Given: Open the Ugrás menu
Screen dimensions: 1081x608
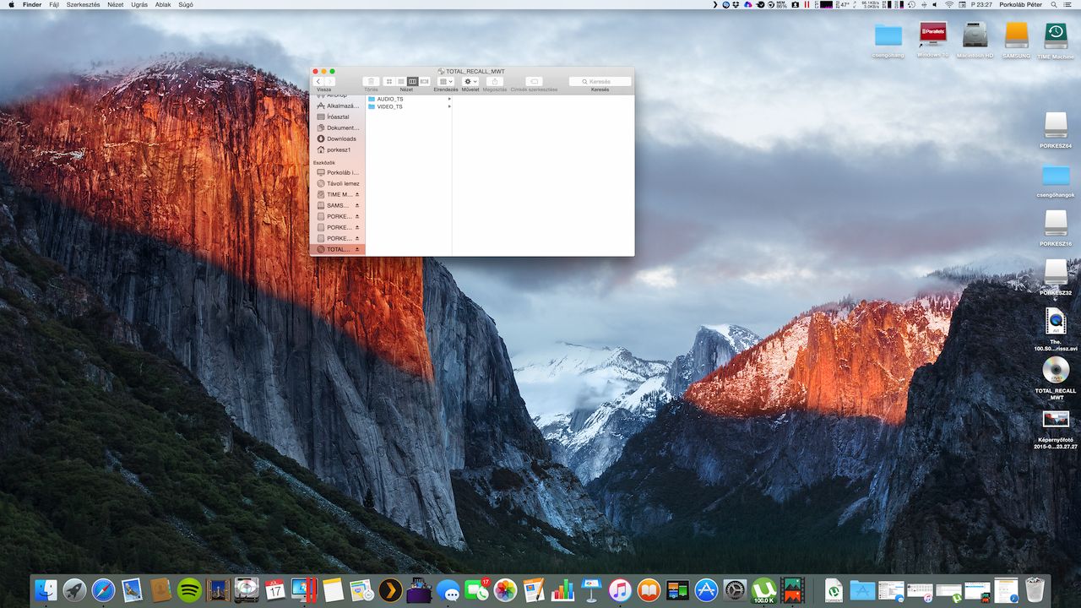Looking at the screenshot, I should [139, 5].
